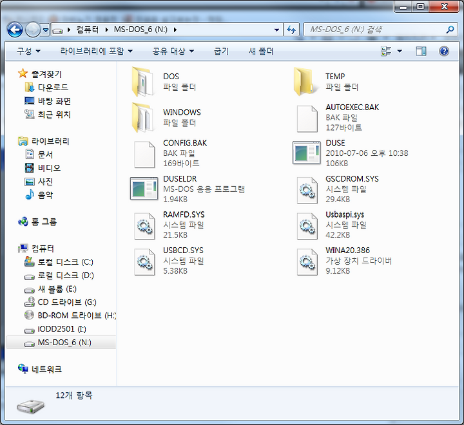Open the address bar history dropdown
This screenshot has width=464, height=425.
point(276,30)
